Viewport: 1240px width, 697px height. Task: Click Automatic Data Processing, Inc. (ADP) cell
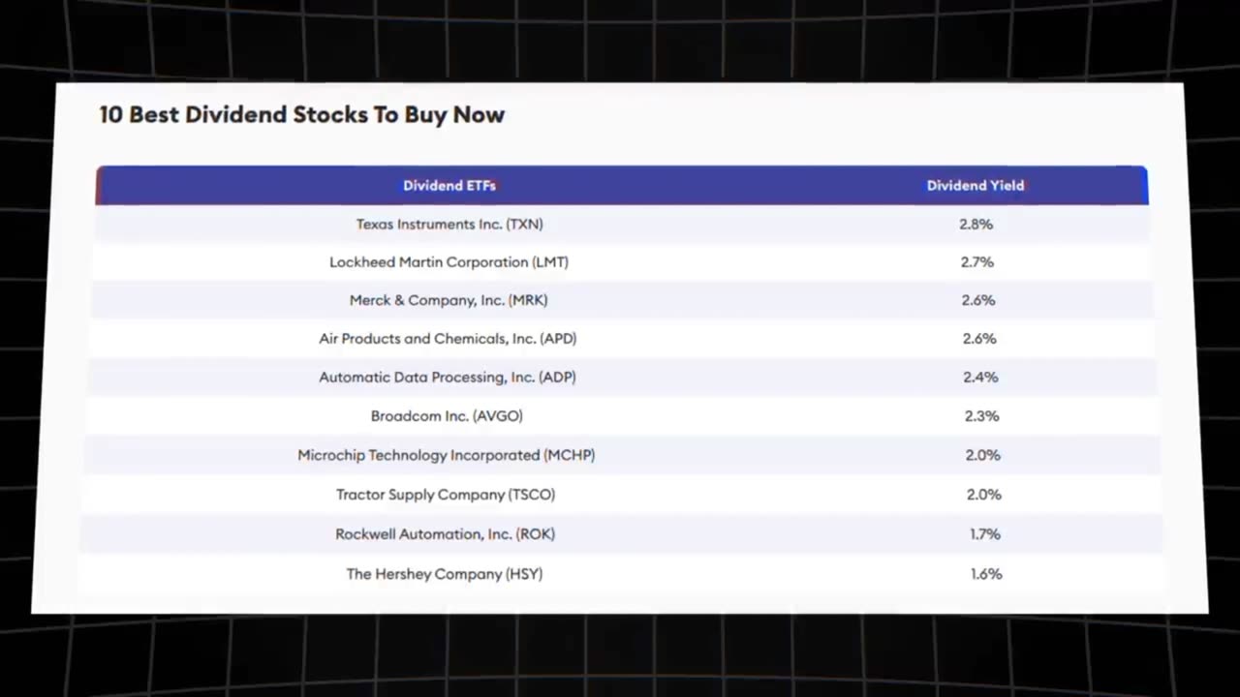[448, 378]
